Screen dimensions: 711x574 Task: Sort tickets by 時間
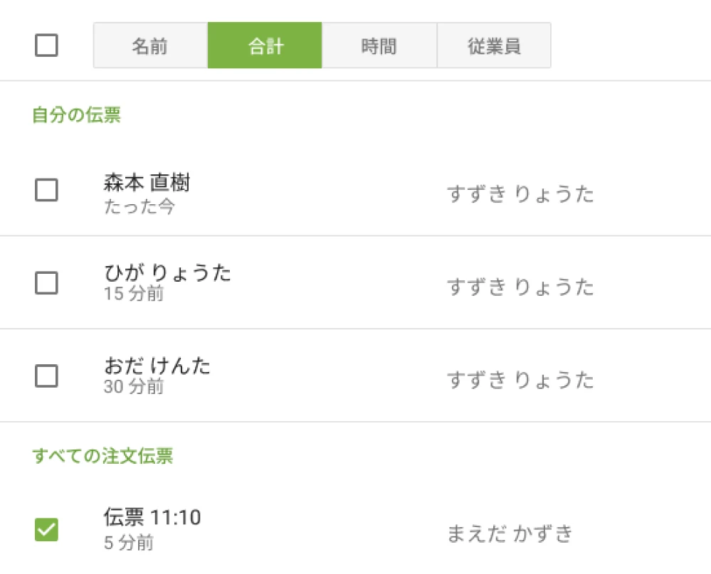379,45
